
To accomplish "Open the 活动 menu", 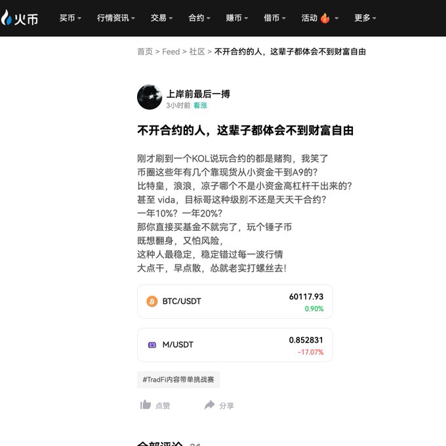I will pyautogui.click(x=319, y=18).
